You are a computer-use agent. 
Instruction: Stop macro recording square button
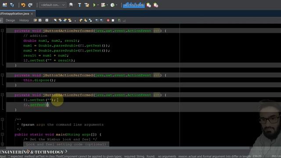point(113,21)
